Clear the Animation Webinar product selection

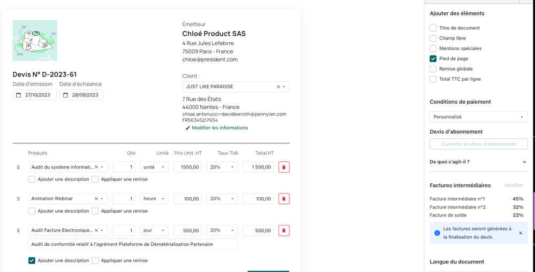click(x=96, y=199)
